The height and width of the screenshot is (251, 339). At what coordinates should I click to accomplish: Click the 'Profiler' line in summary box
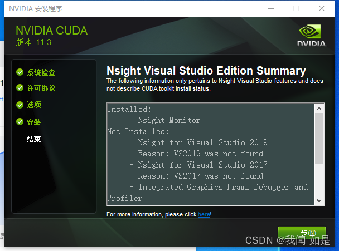(x=125, y=198)
